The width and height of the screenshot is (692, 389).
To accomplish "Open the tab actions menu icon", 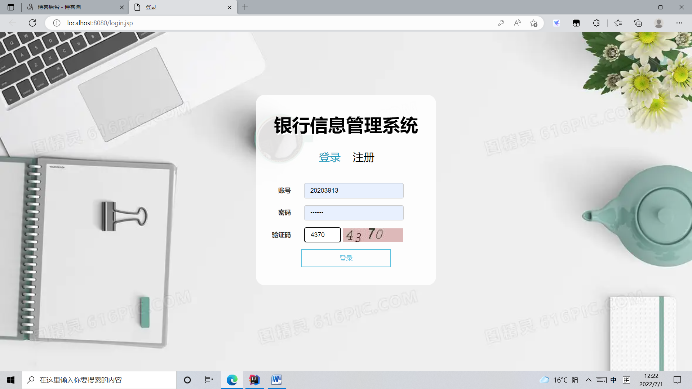I will [11, 7].
